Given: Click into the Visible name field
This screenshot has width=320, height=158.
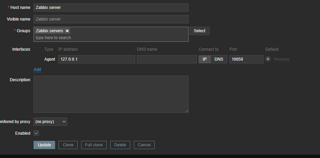Looking at the screenshot, I should point(111,19).
